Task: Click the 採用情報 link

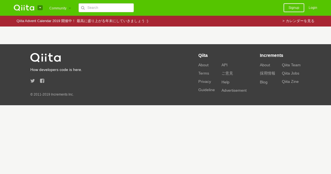Action: coord(268,73)
